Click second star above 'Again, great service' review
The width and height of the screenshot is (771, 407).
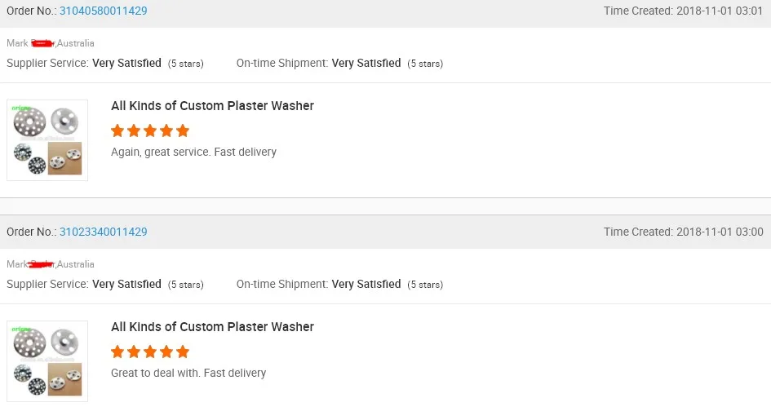(134, 131)
